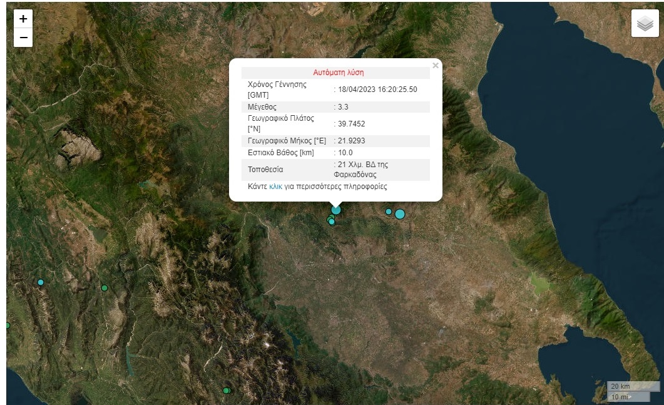Click the longitude value 21.9293
This screenshot has width=664, height=405.
point(351,141)
